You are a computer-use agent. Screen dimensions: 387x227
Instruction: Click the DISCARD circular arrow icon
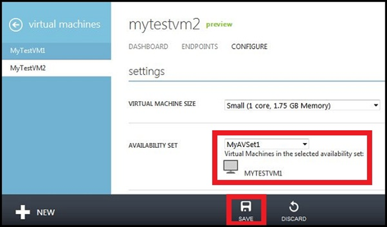294,207
